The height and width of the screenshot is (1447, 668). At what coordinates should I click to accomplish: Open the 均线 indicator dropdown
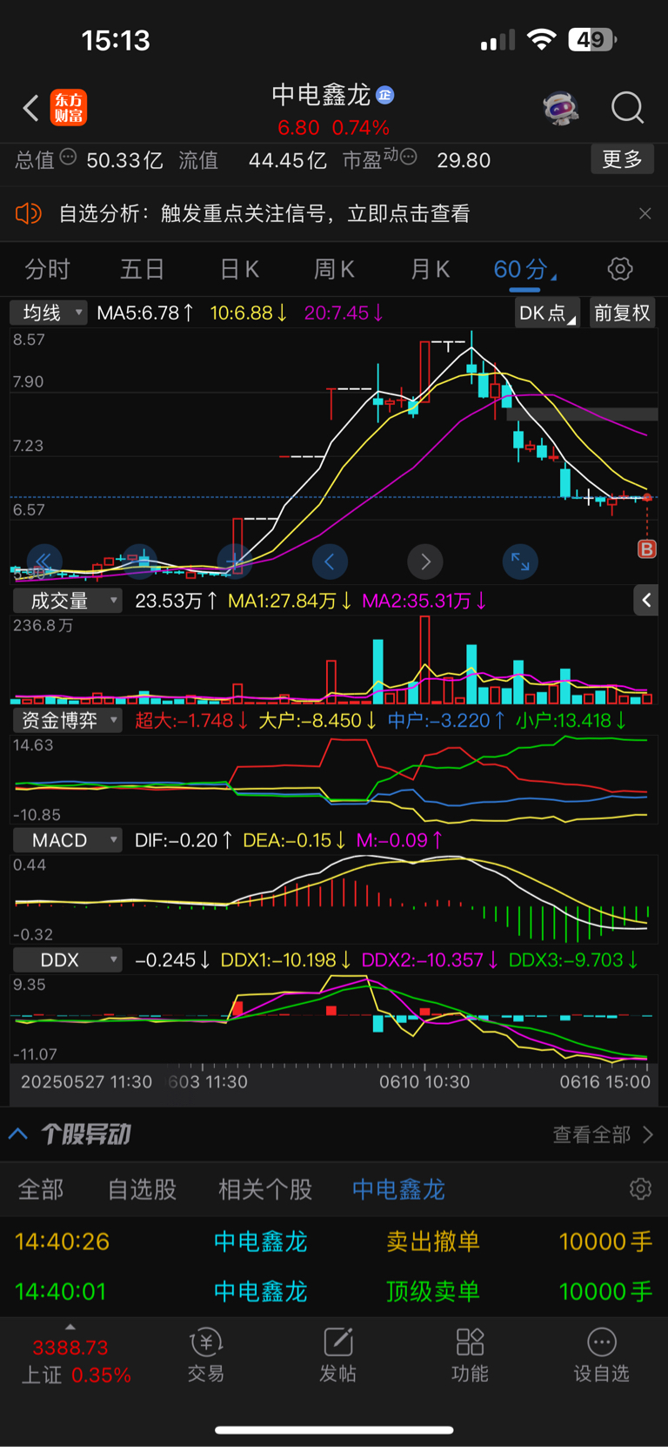click(x=49, y=313)
